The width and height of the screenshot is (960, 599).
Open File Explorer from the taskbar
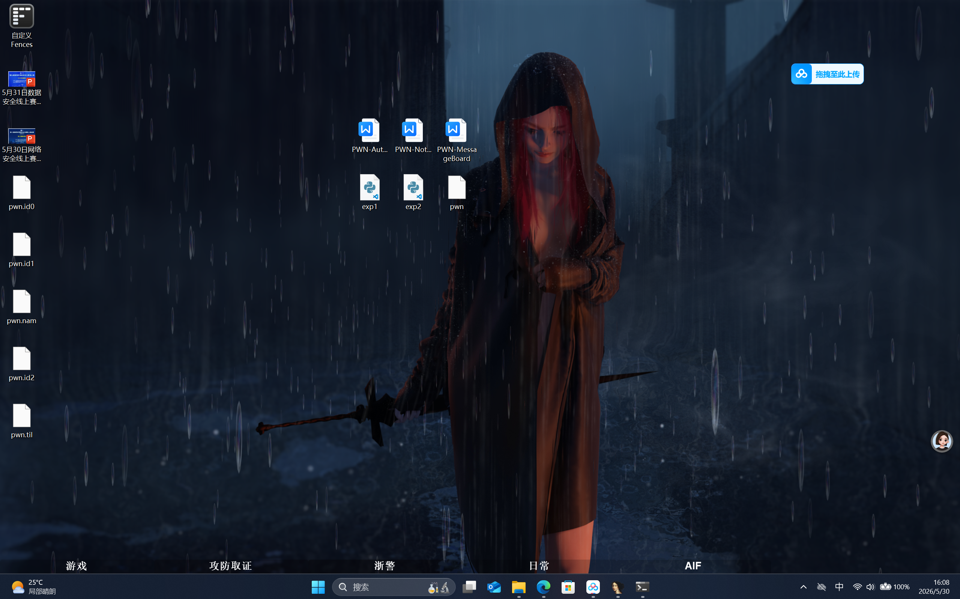[x=518, y=587]
